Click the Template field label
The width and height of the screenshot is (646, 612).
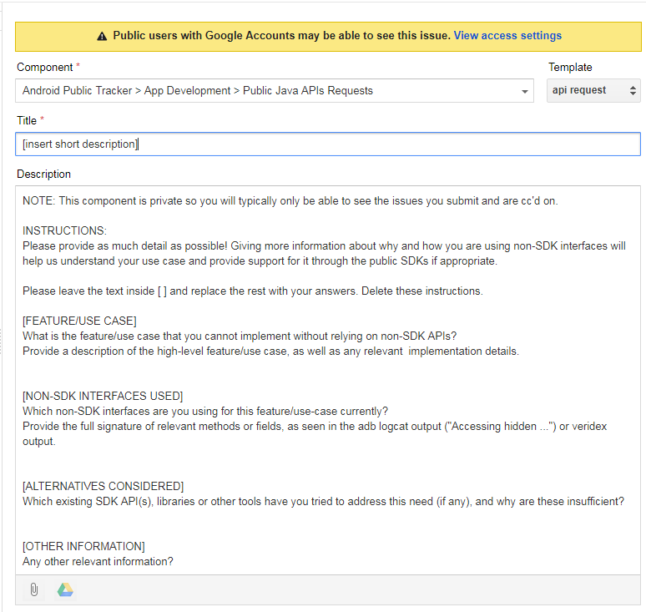(x=569, y=67)
